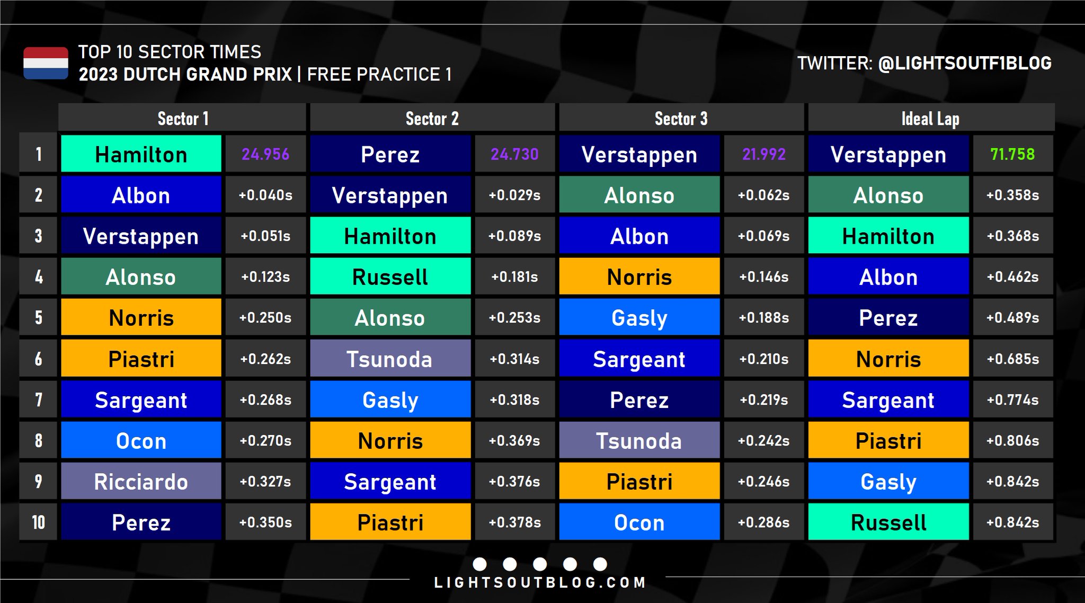Click the Top 10 Sector Times title
Viewport: 1085px width, 603px height.
click(x=170, y=52)
